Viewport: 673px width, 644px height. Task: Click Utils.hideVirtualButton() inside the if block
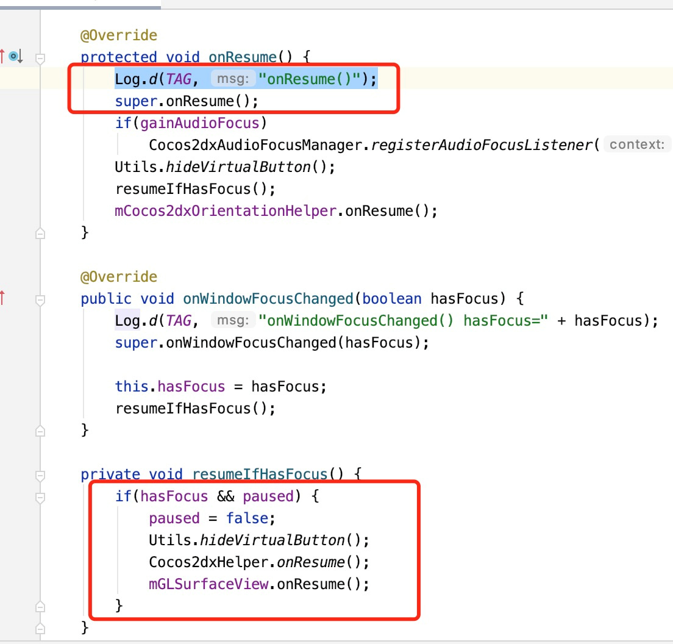(259, 540)
